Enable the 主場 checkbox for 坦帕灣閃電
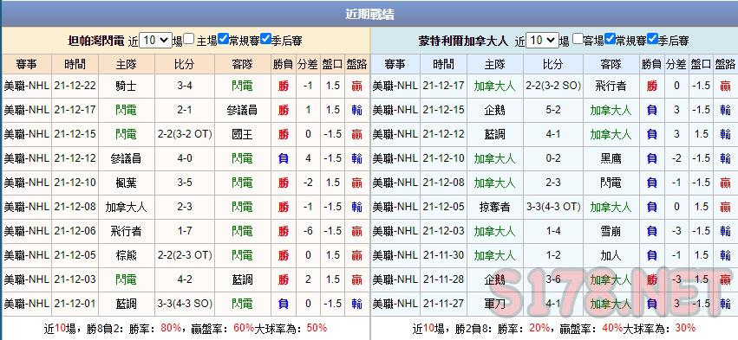 189,39
